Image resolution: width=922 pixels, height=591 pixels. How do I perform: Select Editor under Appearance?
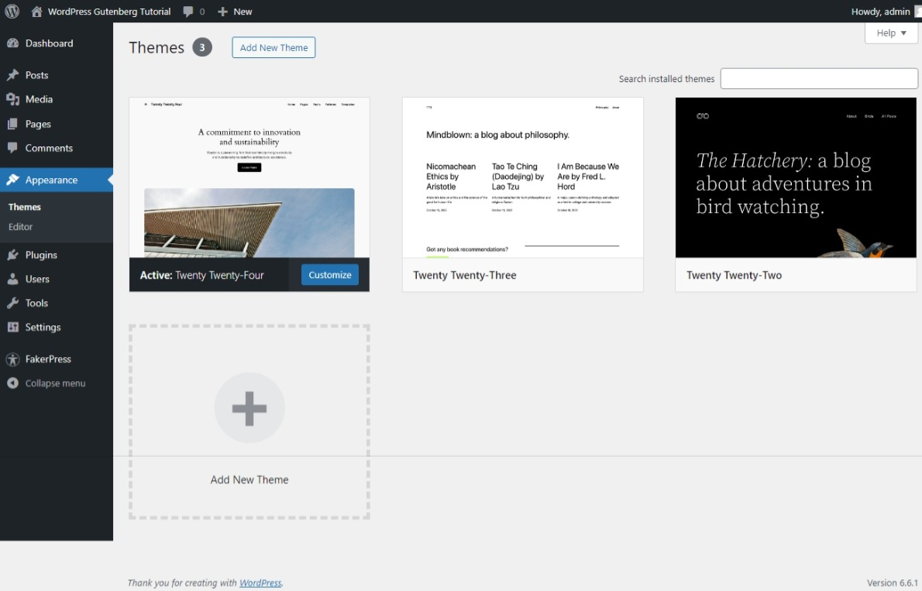click(x=21, y=227)
